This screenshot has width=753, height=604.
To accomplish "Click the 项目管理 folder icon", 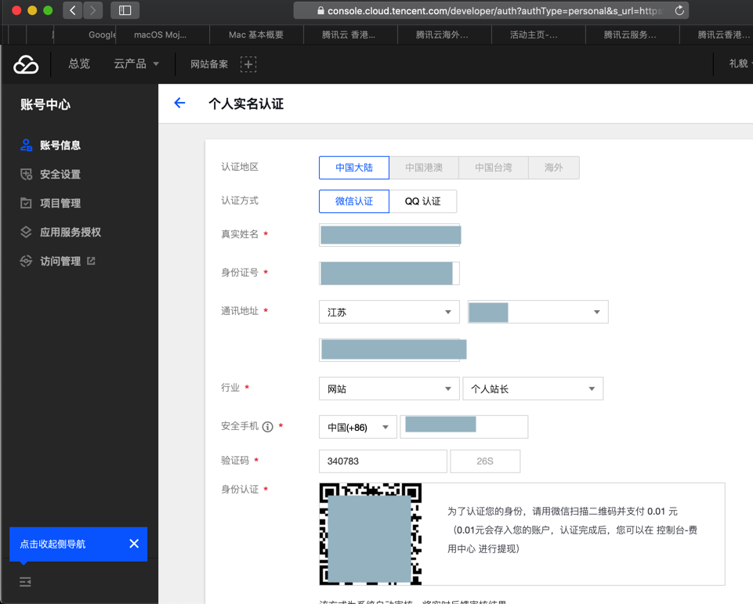I will pos(26,203).
